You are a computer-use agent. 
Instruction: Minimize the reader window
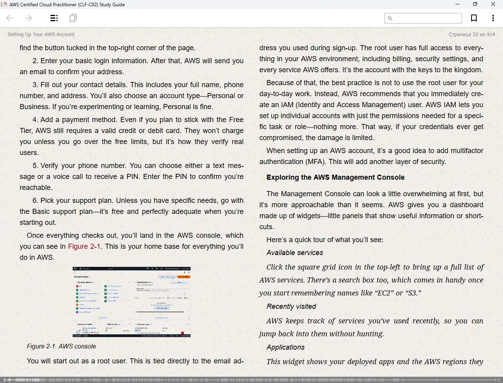(457, 4)
